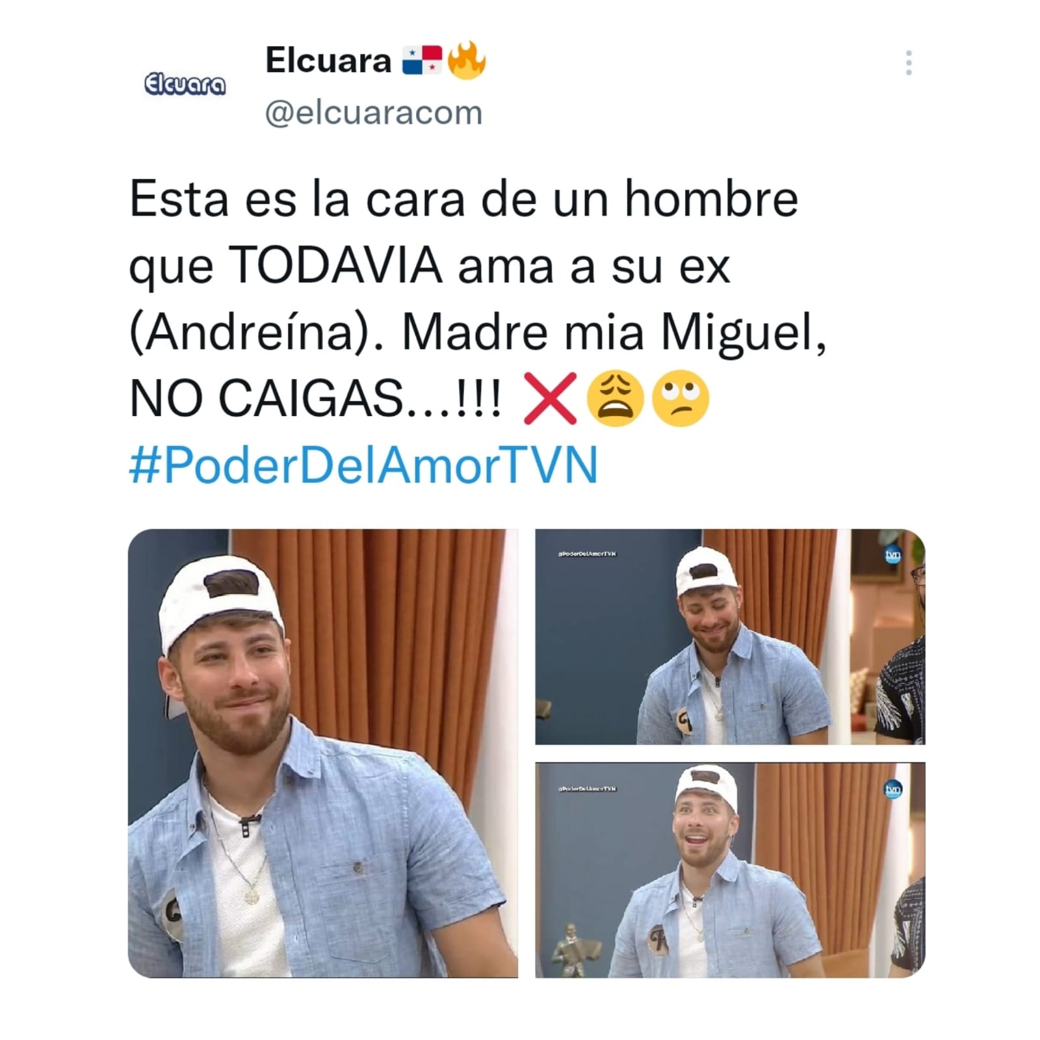Click the tvn logo in bottom right photo
1040x1040 pixels.
893,790
